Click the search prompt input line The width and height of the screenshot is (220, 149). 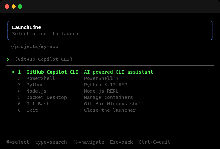(110, 59)
